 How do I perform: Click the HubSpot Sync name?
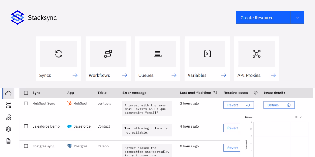click(x=43, y=104)
